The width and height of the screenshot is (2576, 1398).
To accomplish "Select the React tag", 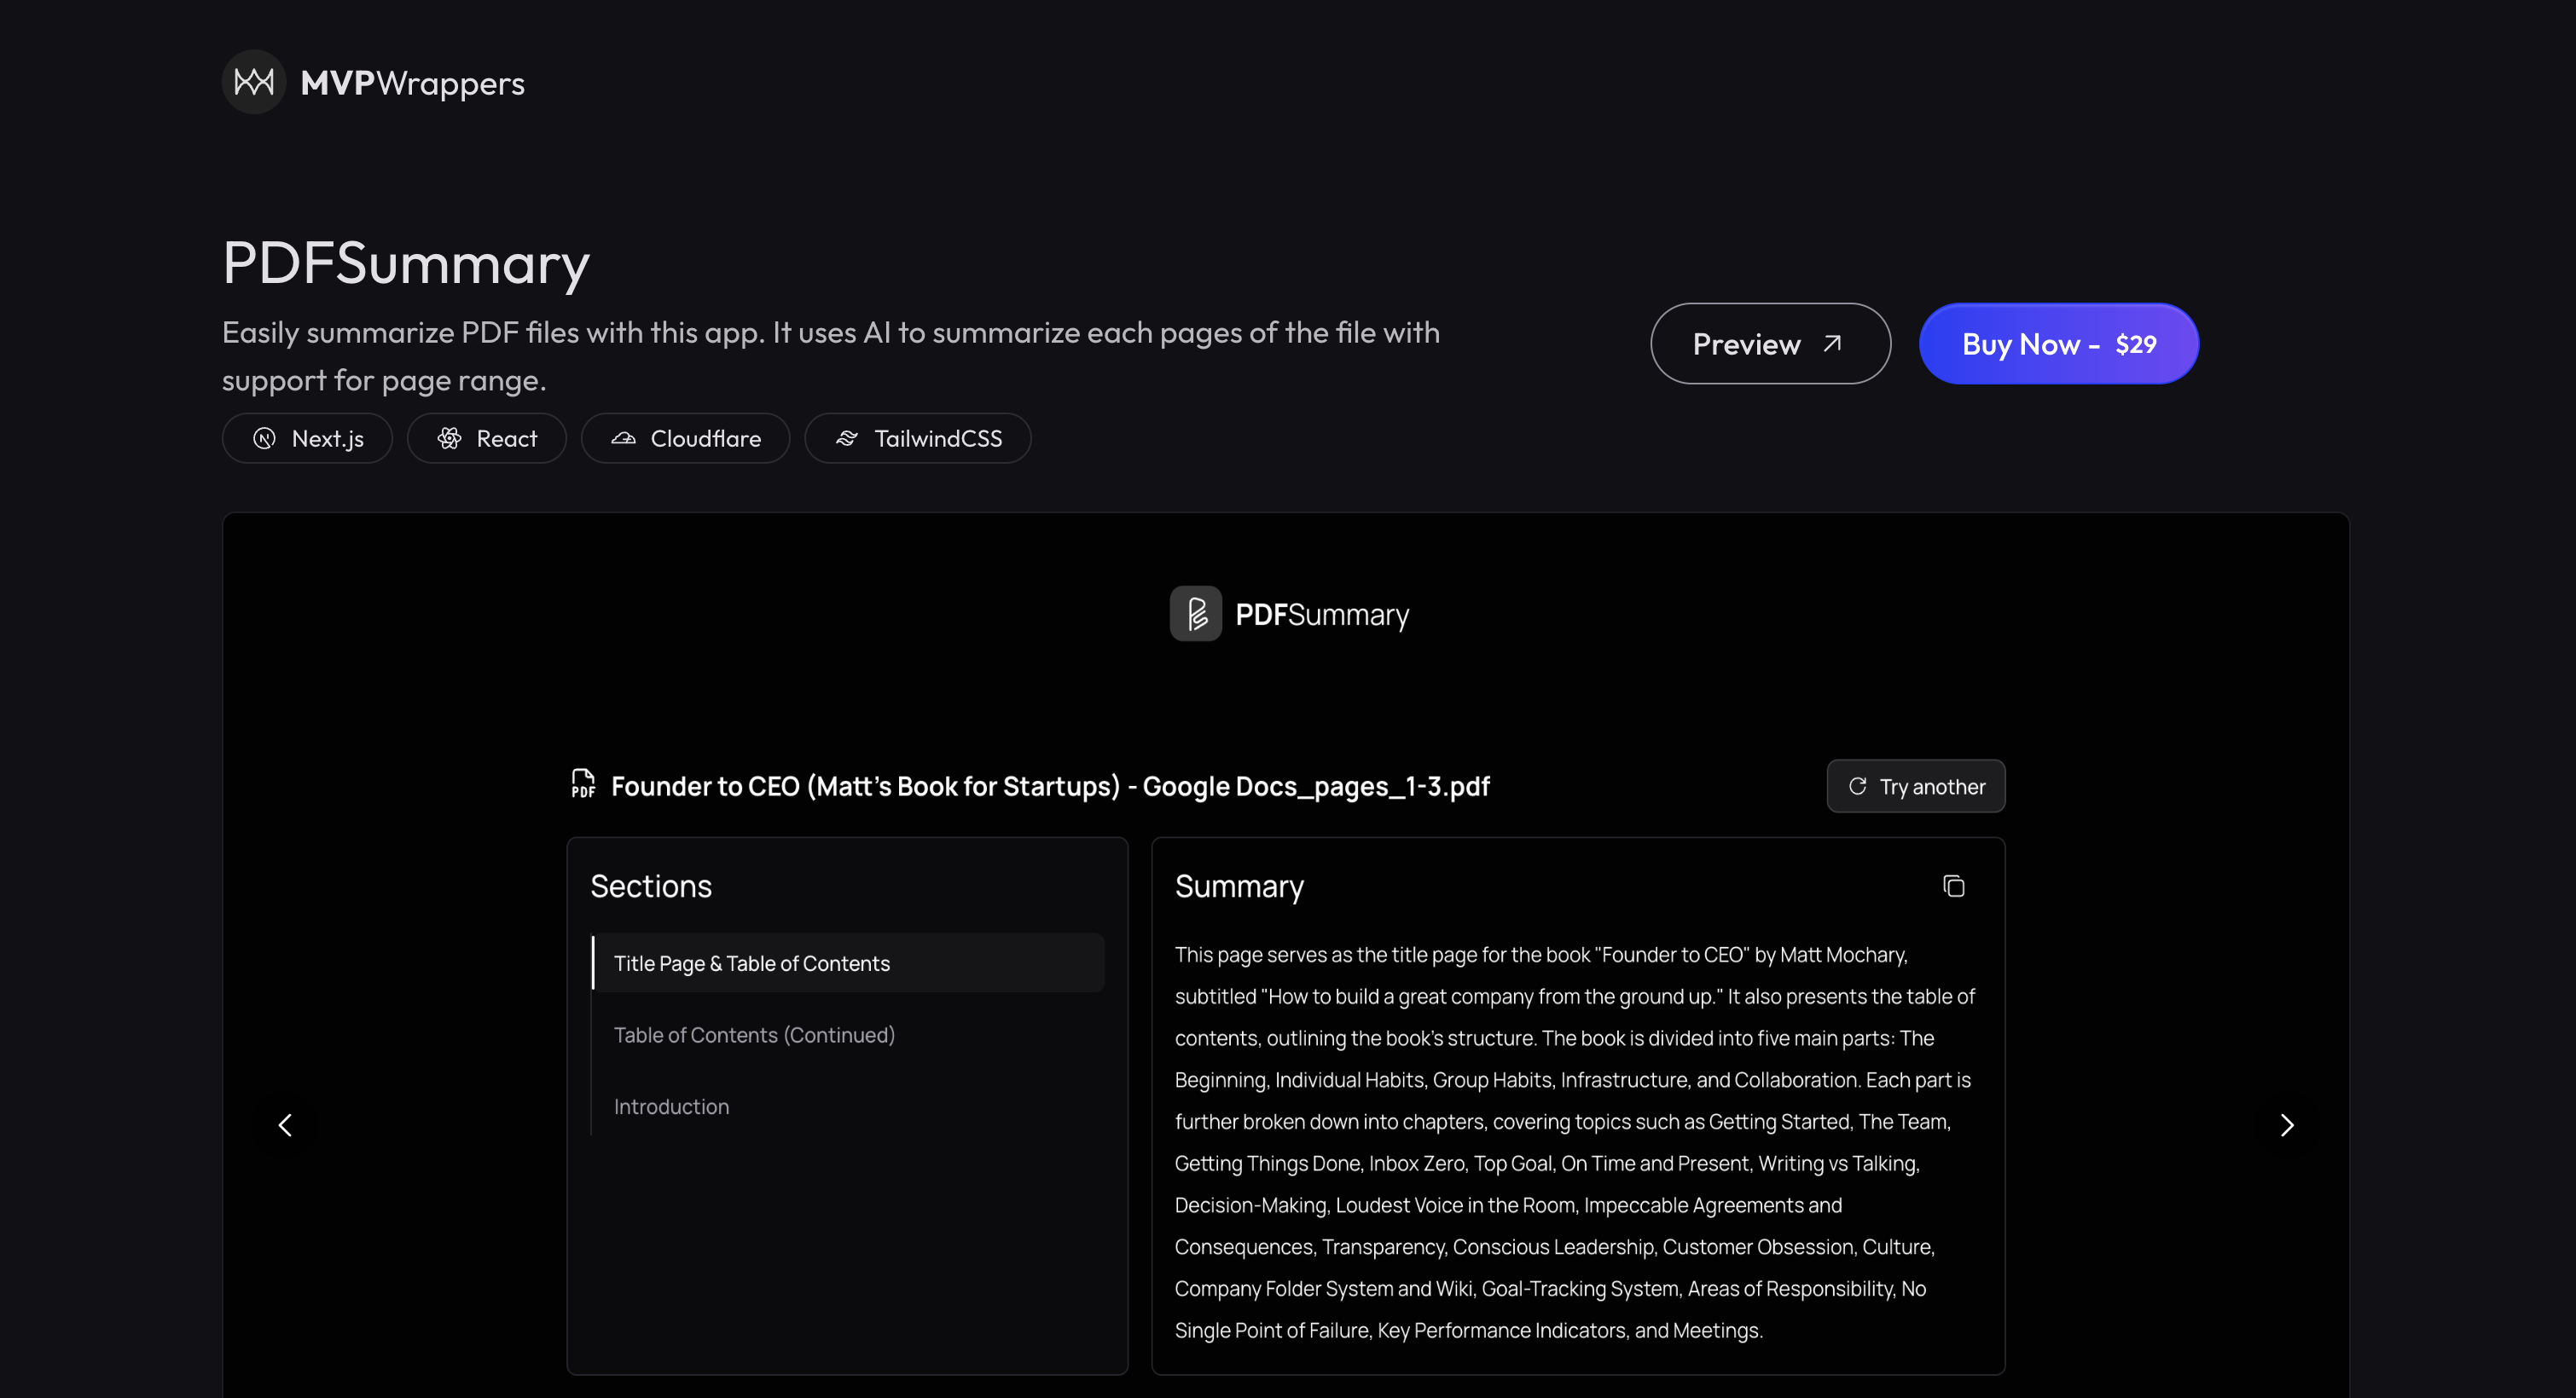I will coord(486,439).
